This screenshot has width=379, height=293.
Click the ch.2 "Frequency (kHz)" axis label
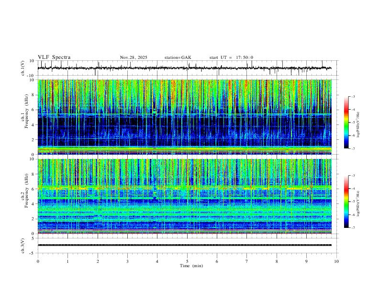tap(27, 191)
